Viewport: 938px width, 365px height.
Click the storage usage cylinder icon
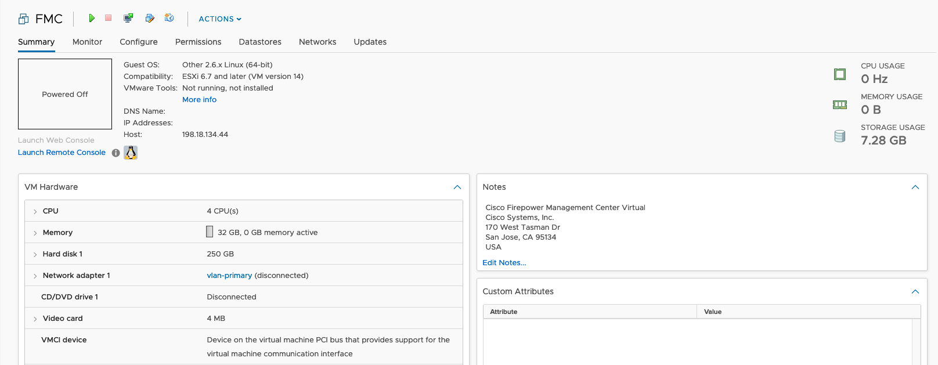839,136
